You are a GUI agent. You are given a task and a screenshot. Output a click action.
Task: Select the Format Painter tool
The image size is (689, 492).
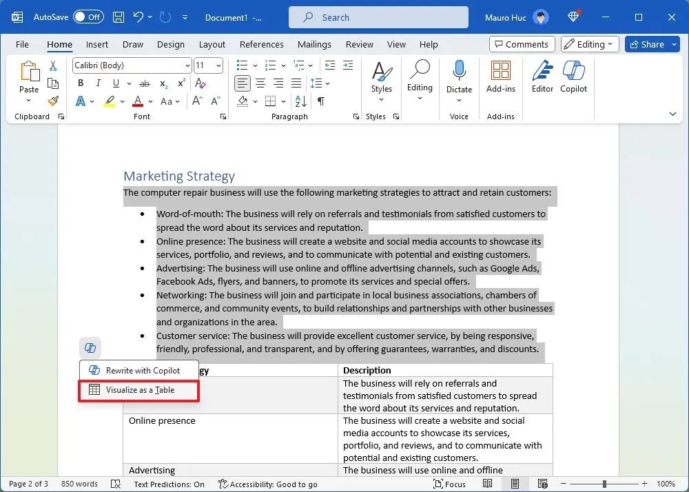(x=53, y=101)
